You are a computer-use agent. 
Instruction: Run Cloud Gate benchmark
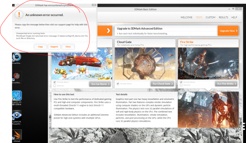[x=162, y=84]
